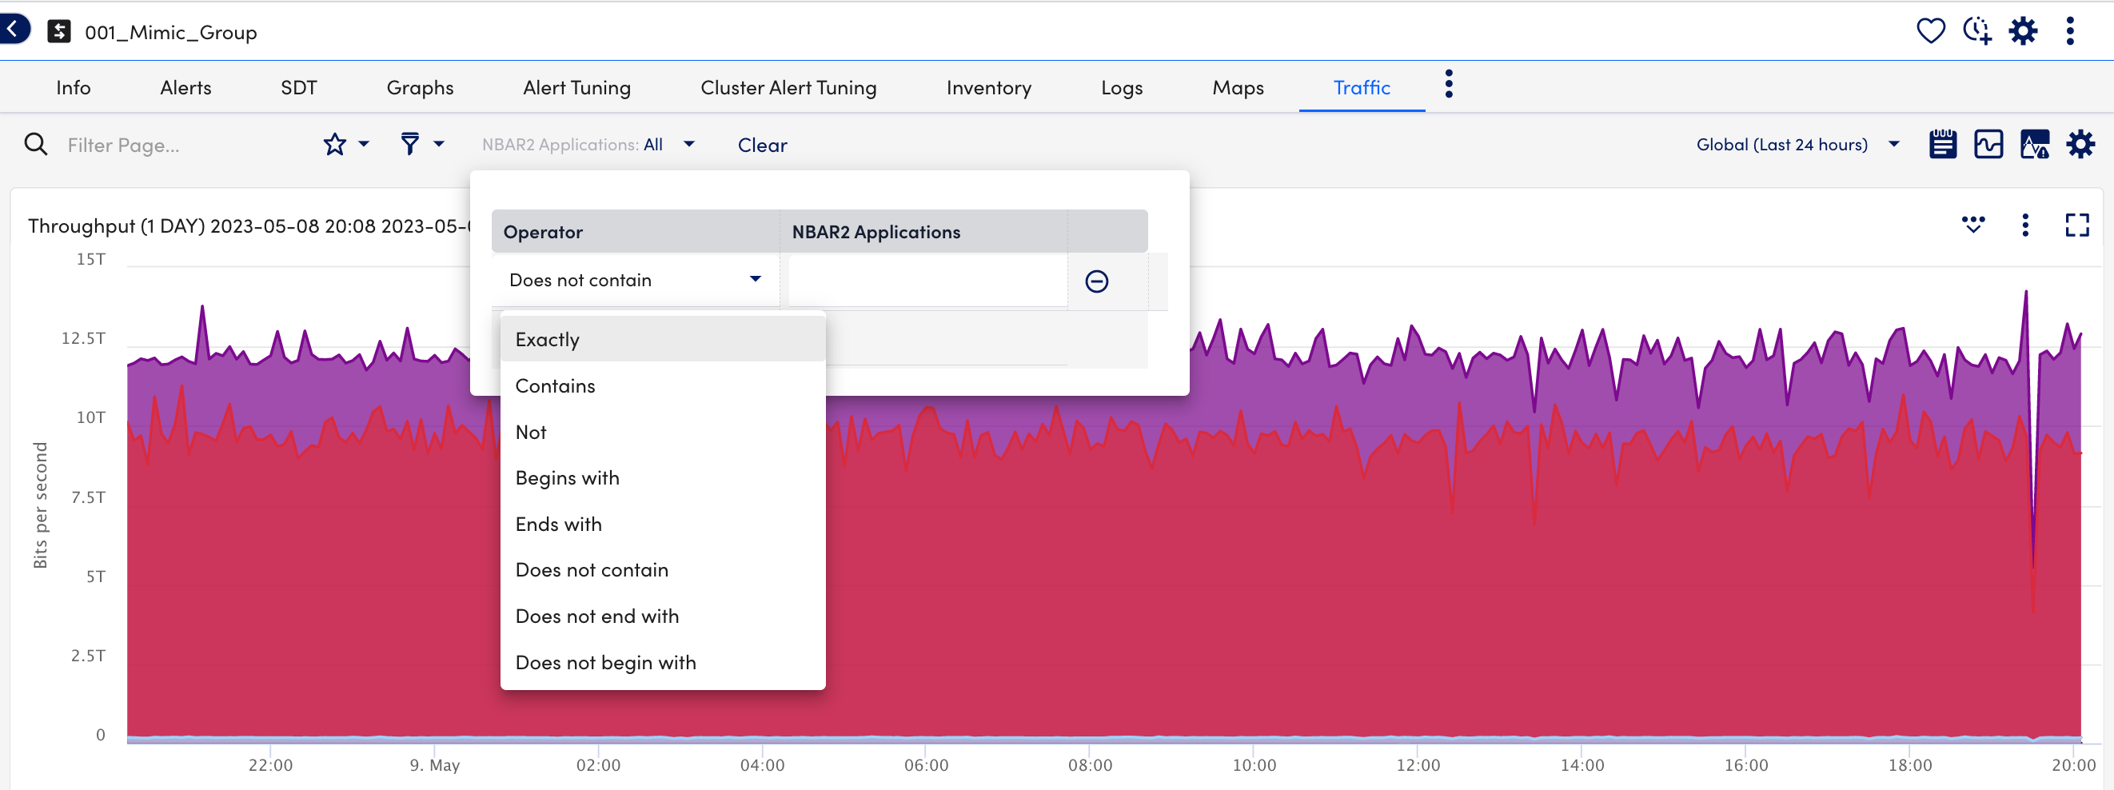Switch to the Alert Tuning tab

[576, 88]
